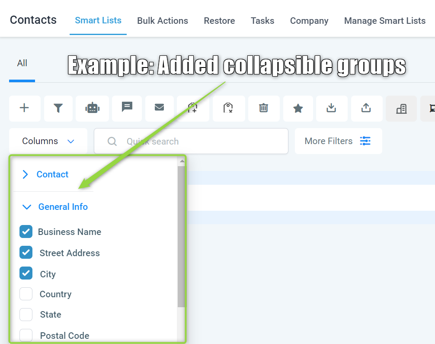Click the remove tag icon
Screen dimensions: 435x344
point(228,108)
